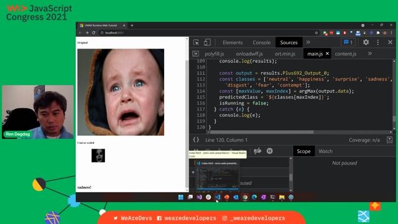Open Visual Studio Code taskbar icon
This screenshot has width=398, height=224.
(218, 197)
